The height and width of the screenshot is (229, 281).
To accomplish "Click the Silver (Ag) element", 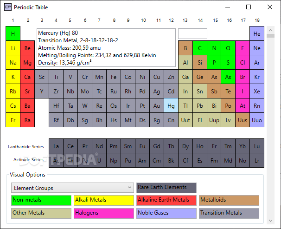I will [x=157, y=91].
